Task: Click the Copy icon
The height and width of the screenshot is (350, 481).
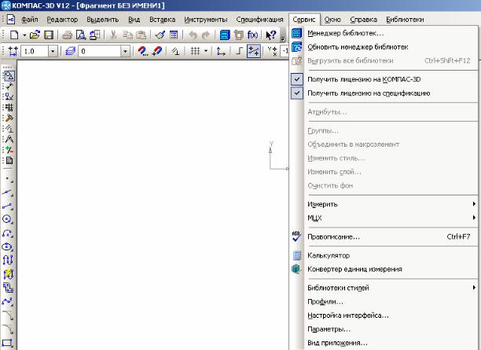Action: tap(127, 35)
